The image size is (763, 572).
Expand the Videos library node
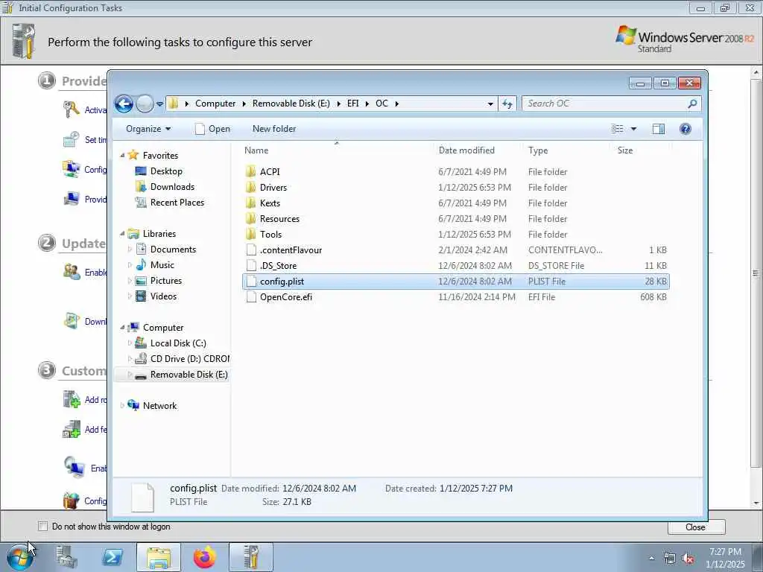pyautogui.click(x=130, y=296)
